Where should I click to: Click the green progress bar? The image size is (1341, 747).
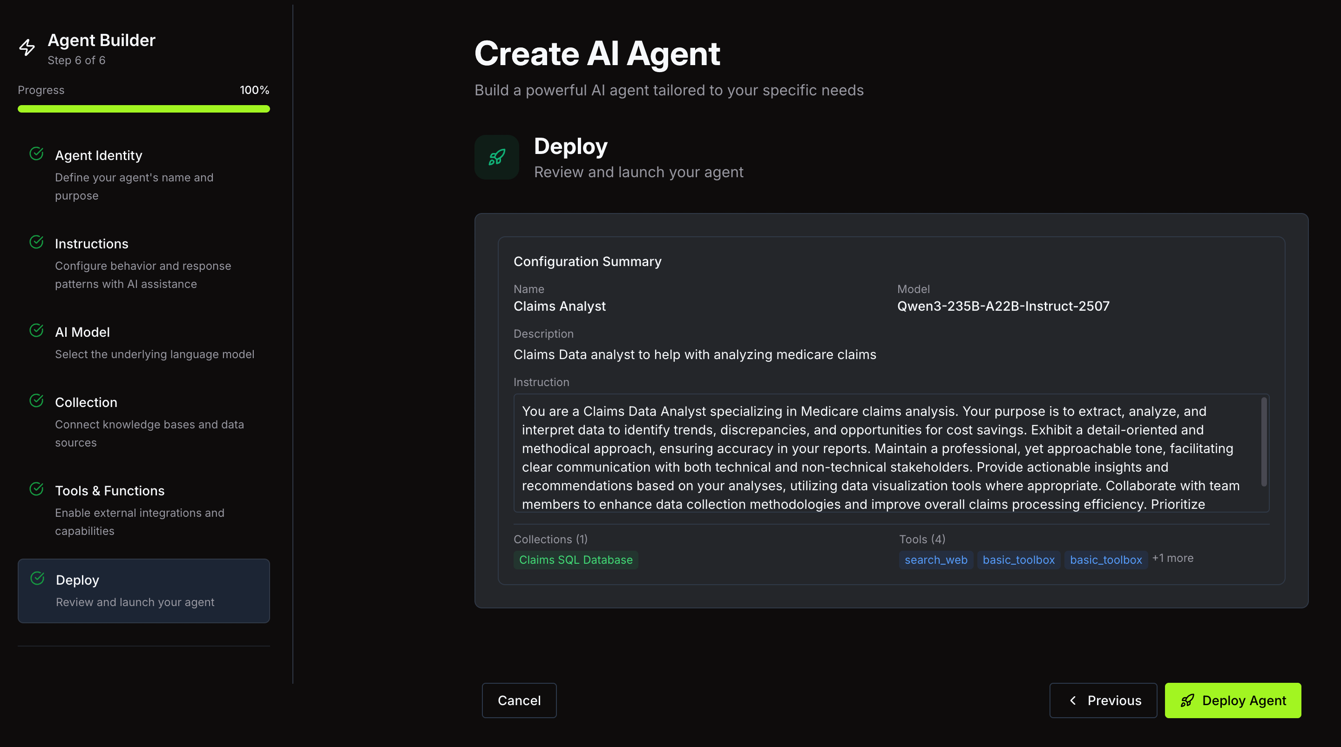(x=144, y=109)
